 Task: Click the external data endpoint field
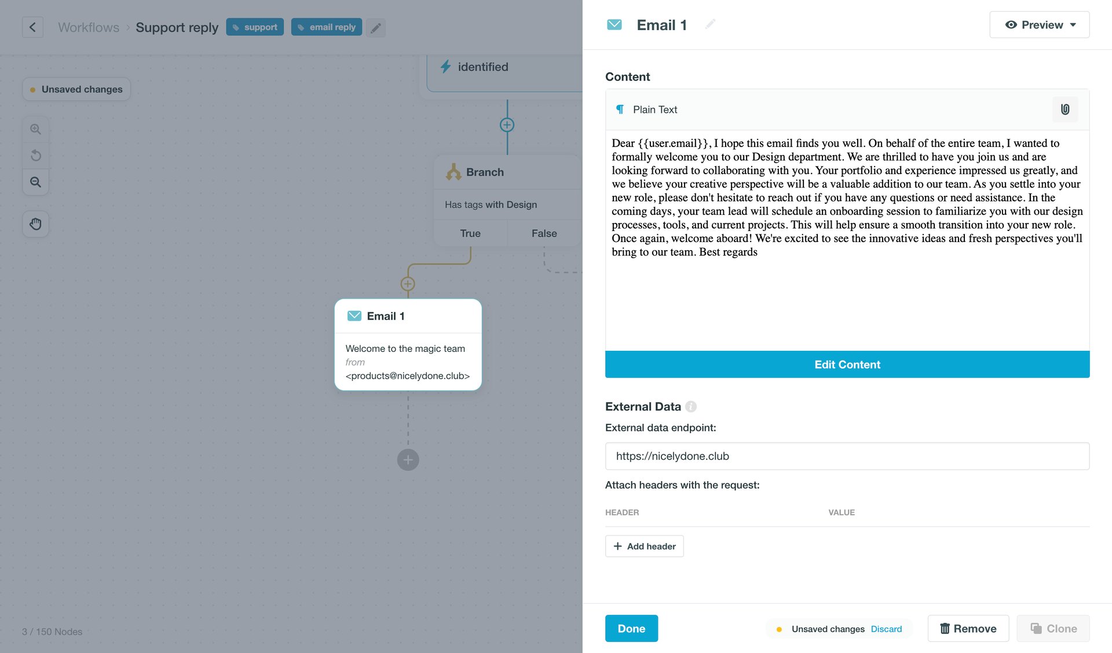pyautogui.click(x=847, y=456)
